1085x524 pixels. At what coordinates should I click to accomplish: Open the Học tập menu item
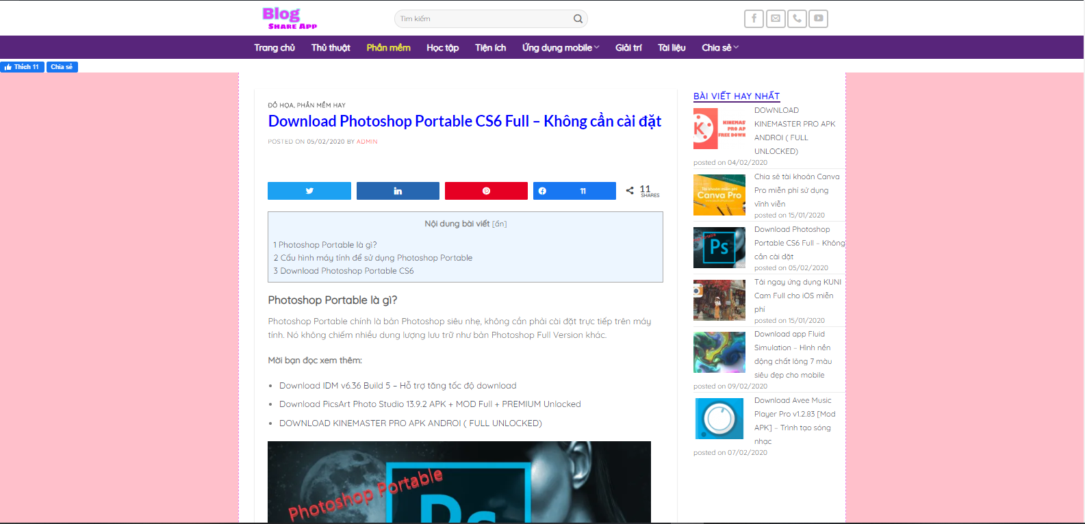(x=443, y=48)
